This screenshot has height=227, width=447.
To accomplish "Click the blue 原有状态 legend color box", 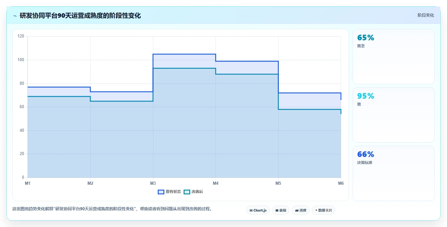I will pyautogui.click(x=161, y=192).
